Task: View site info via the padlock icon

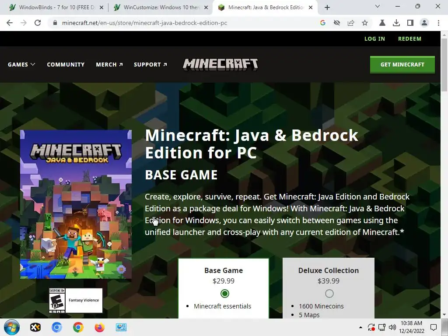Action: pyautogui.click(x=55, y=23)
